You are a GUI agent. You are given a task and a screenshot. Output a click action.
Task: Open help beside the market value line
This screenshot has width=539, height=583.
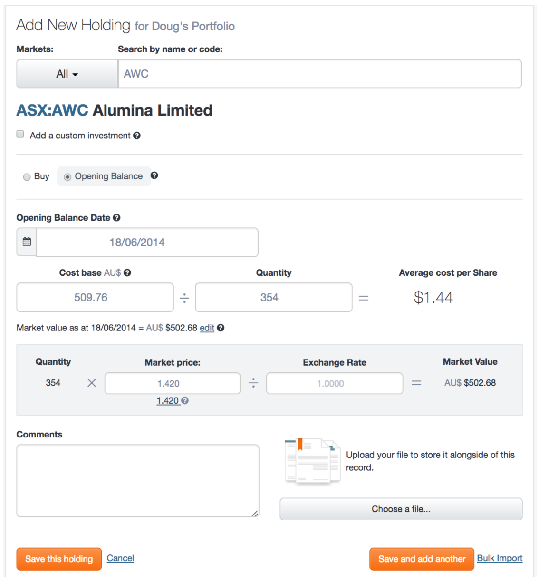click(221, 328)
